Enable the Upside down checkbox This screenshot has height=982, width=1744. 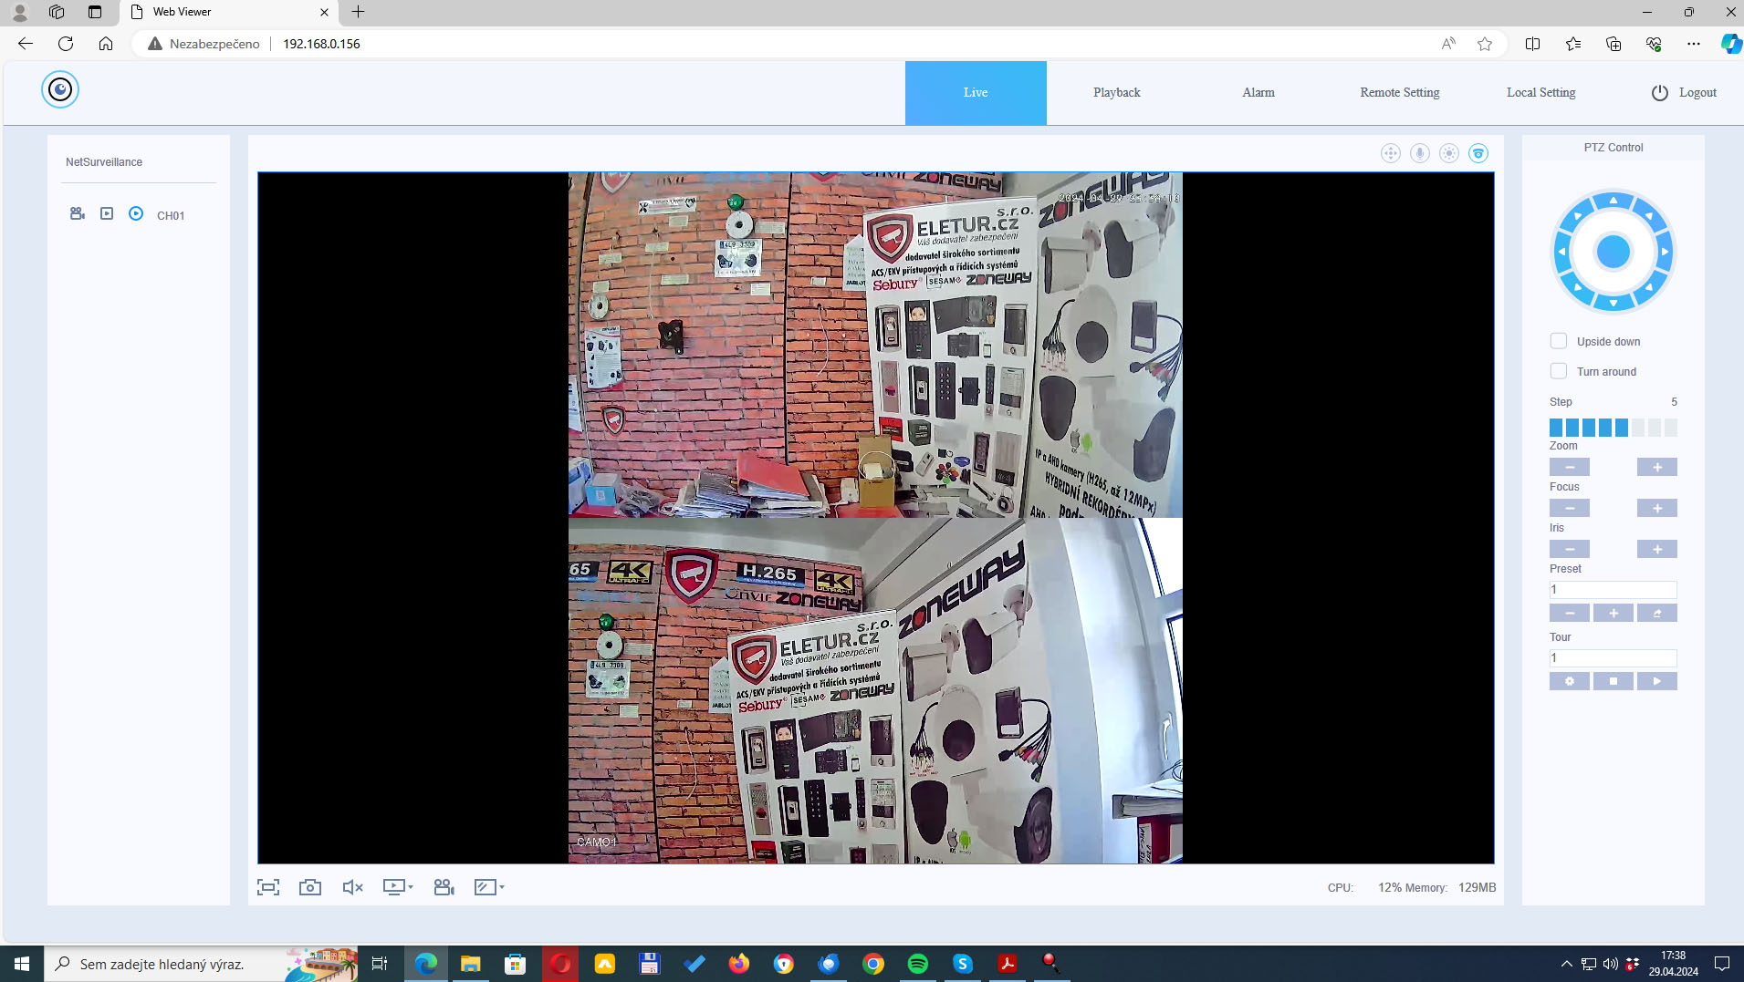1559,341
